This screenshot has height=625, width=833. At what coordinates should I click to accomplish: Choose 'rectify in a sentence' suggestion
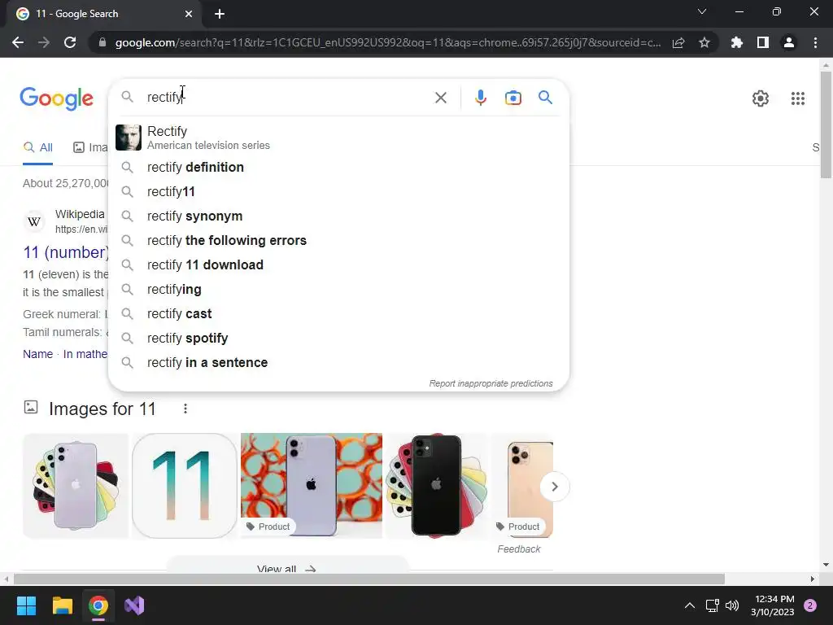[338, 363]
